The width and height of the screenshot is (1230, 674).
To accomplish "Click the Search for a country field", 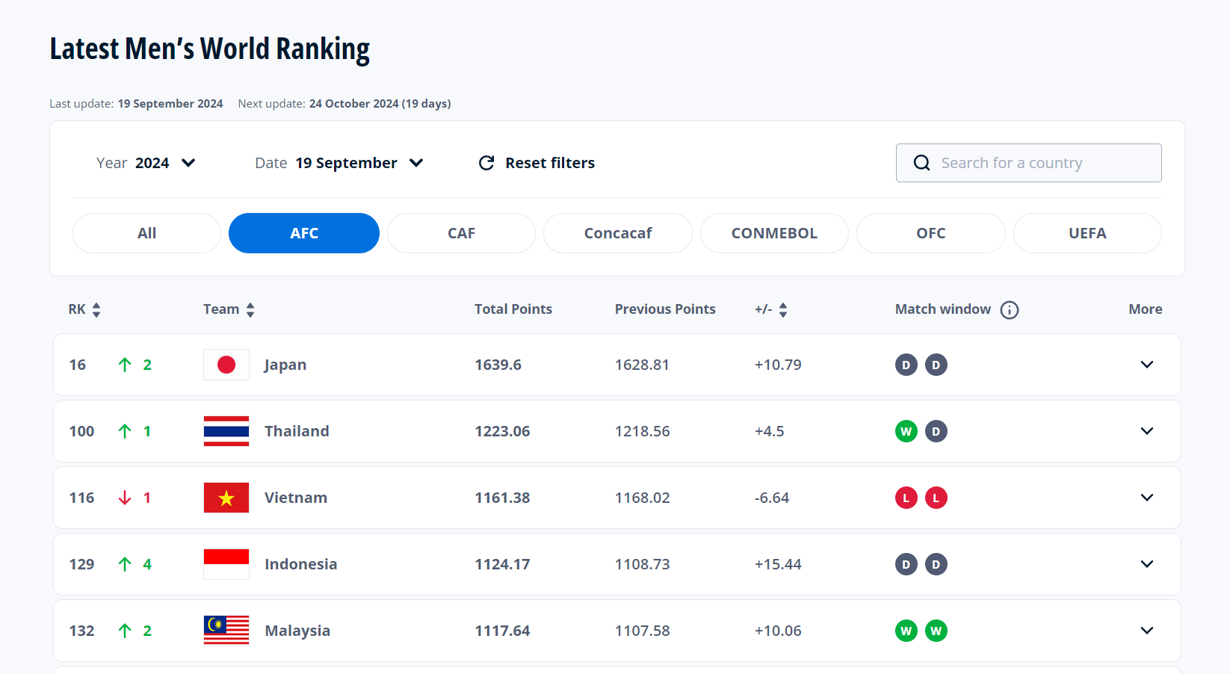I will tap(1039, 163).
